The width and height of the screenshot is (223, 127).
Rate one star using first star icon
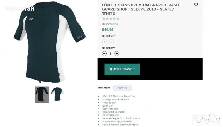pyautogui.click(x=104, y=19)
